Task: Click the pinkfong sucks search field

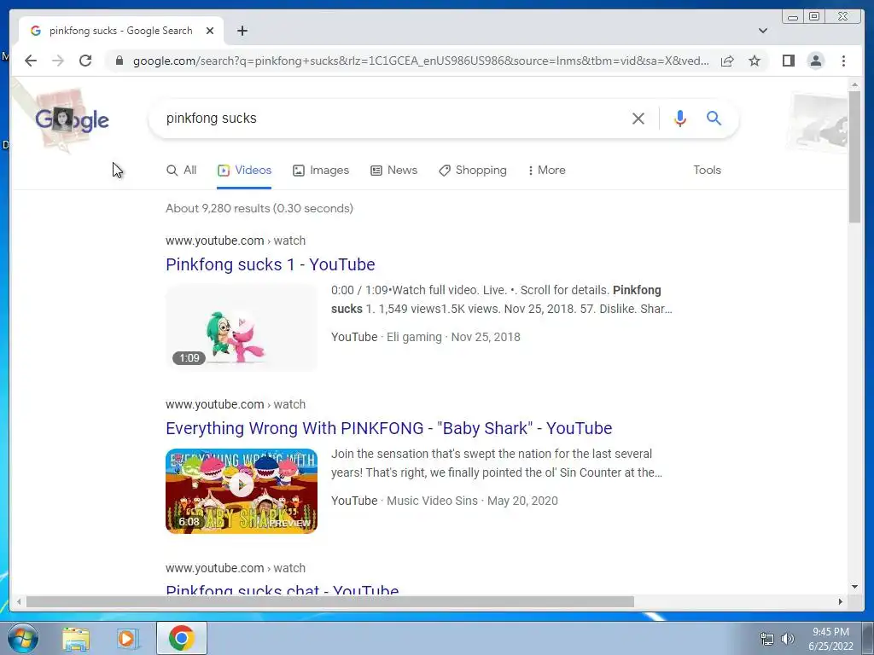Action: (390, 118)
